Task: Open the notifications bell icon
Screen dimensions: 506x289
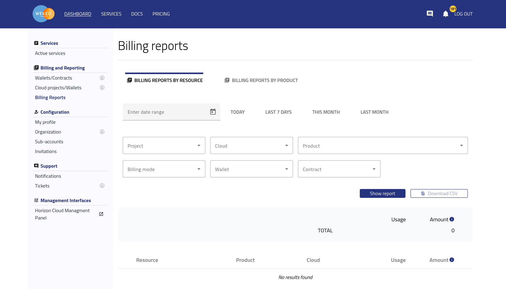Action: 446,14
